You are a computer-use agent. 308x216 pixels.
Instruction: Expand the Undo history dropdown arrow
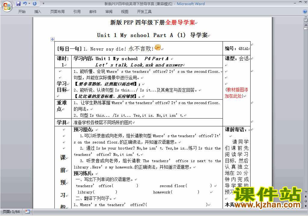pyautogui.click(x=29, y=4)
